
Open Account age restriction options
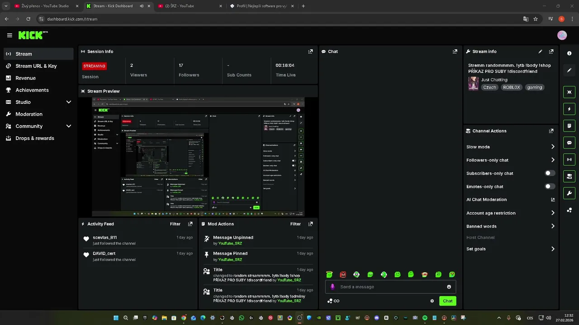tap(510, 213)
